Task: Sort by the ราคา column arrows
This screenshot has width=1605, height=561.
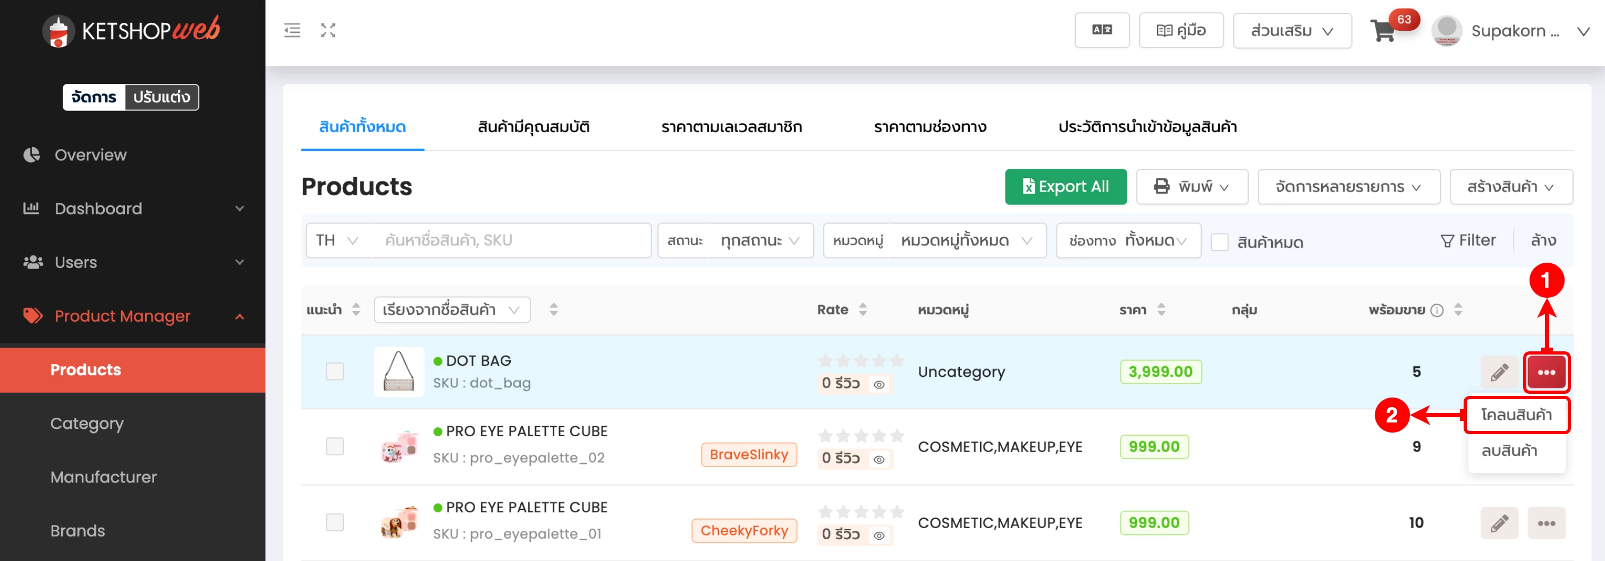Action: pos(1161,309)
